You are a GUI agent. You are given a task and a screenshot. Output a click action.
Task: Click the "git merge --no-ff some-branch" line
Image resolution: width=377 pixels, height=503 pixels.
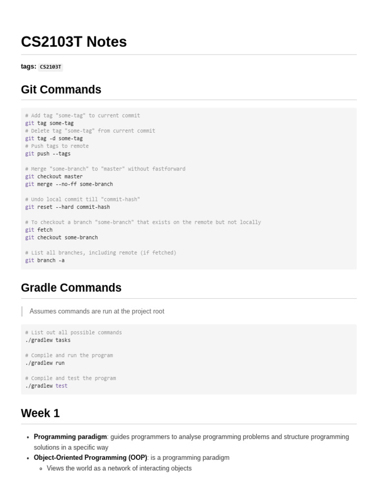click(69, 184)
